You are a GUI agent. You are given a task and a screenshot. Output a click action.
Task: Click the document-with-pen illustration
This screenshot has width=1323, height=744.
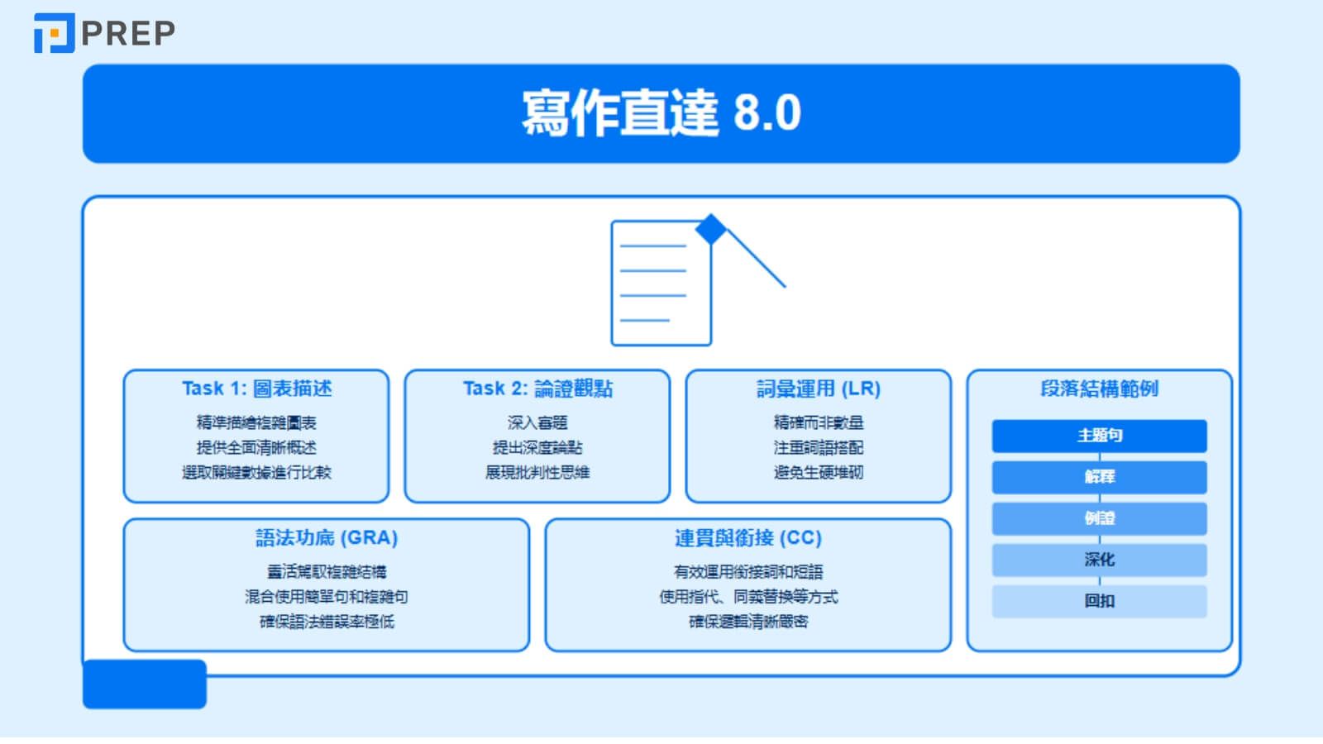(698, 279)
